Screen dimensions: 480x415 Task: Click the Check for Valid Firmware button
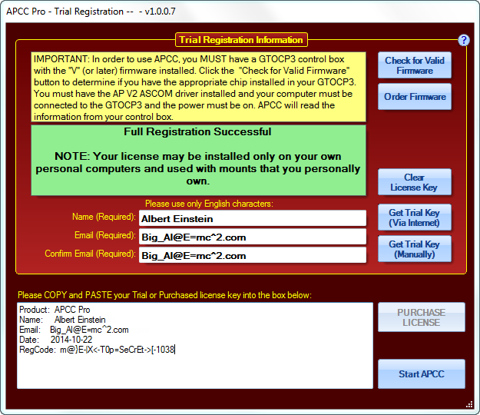415,65
